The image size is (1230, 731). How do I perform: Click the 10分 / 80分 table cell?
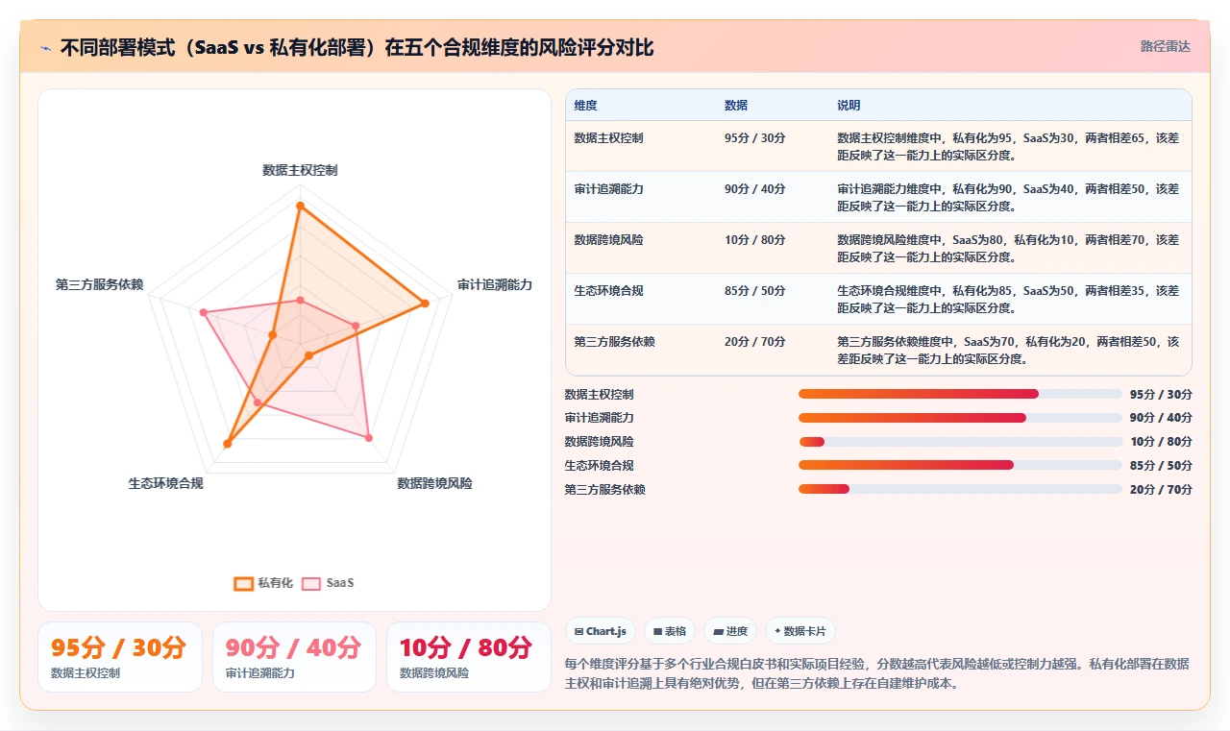(755, 239)
